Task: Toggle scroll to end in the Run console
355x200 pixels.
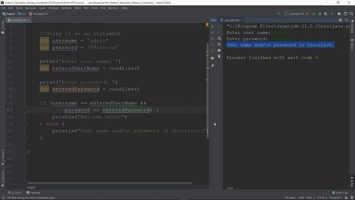Action: pos(219,44)
